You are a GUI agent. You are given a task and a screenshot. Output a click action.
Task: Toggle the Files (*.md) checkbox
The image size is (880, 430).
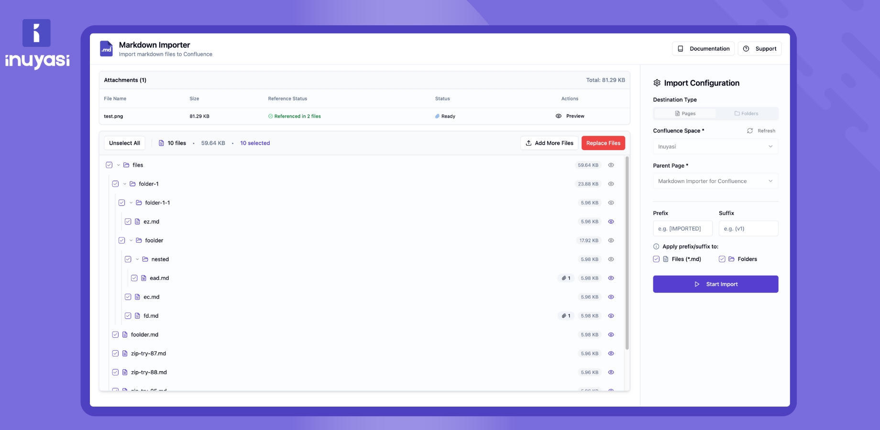(656, 259)
